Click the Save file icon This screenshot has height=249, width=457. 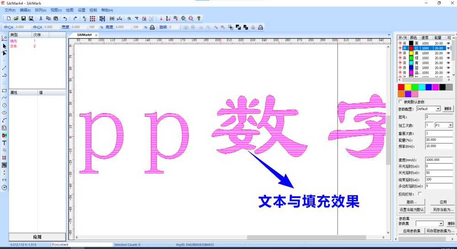pyautogui.click(x=23, y=18)
